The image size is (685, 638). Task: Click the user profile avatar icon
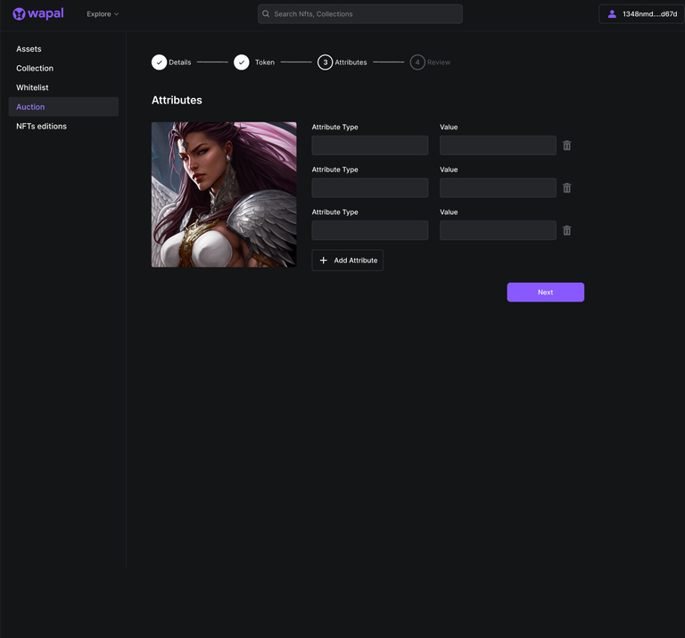[612, 14]
